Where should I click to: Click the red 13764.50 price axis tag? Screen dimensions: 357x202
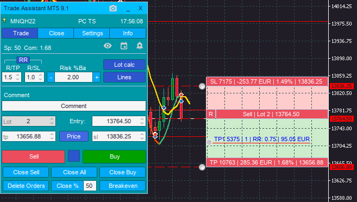[x=342, y=119]
